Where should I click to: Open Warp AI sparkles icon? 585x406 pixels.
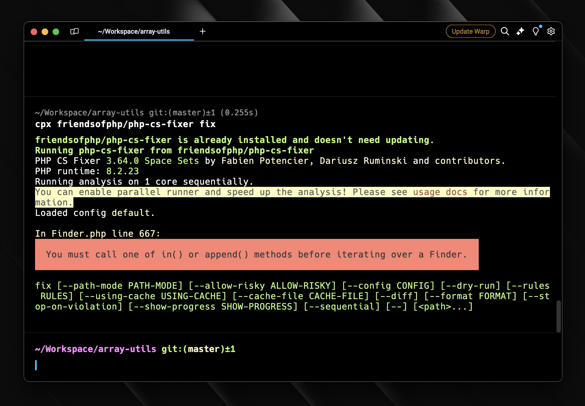tap(520, 32)
